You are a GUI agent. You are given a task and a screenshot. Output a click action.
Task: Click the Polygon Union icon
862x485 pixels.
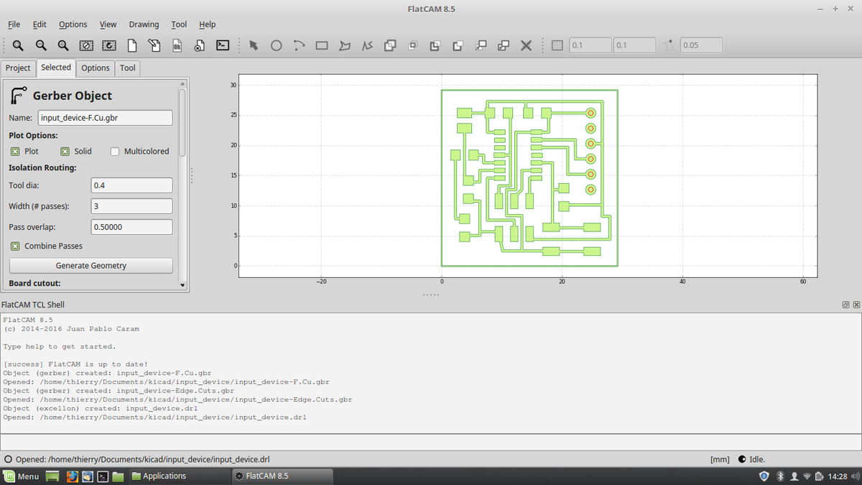[390, 45]
